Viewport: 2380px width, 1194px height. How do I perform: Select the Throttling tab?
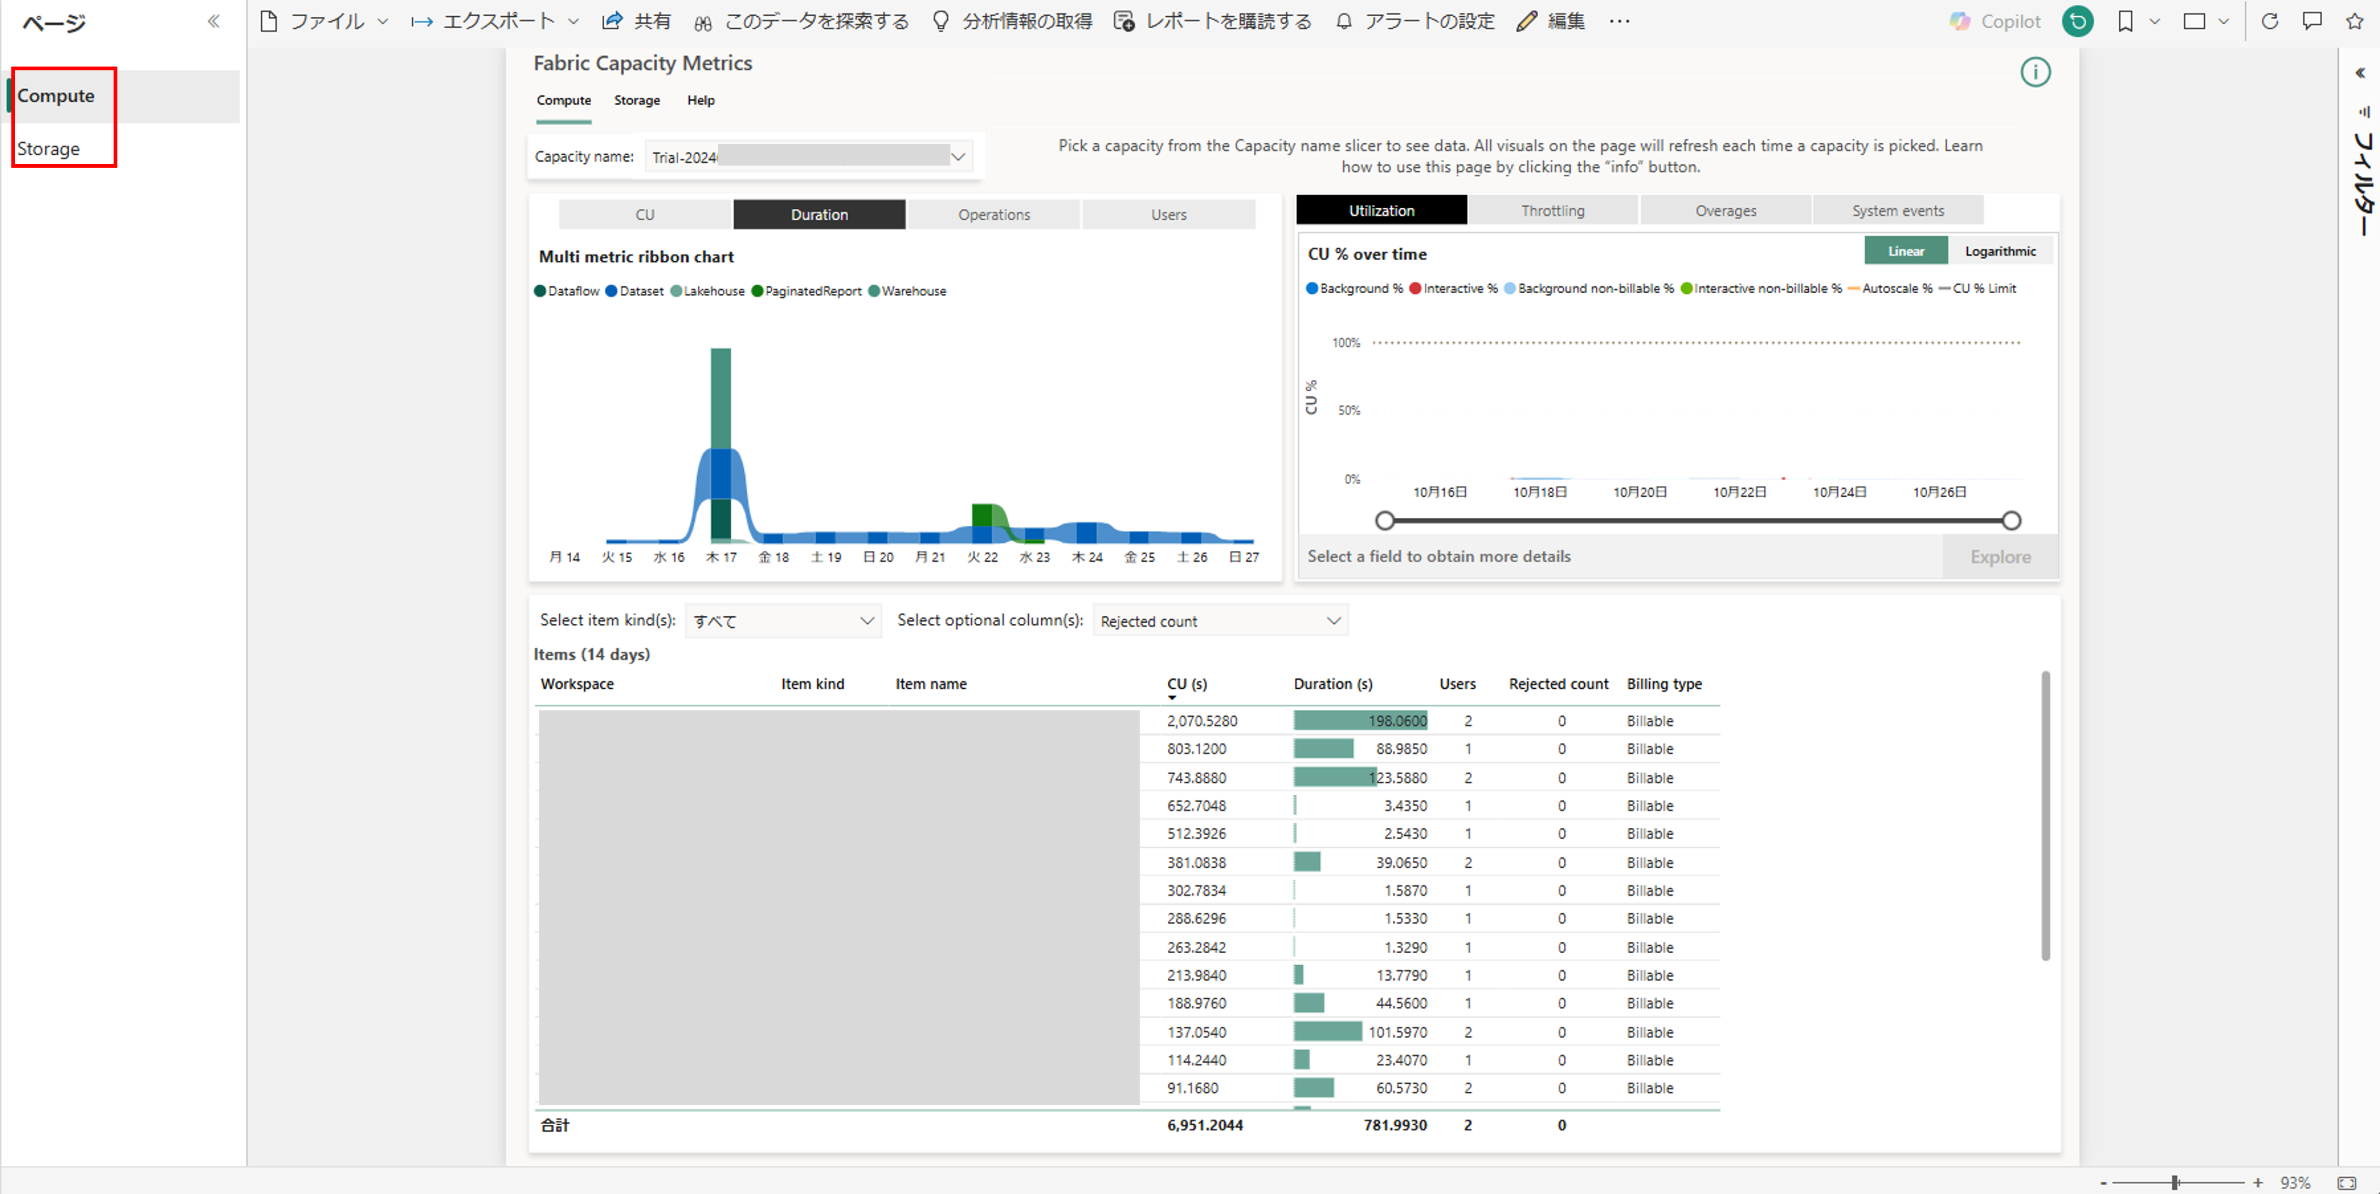pyautogui.click(x=1553, y=210)
